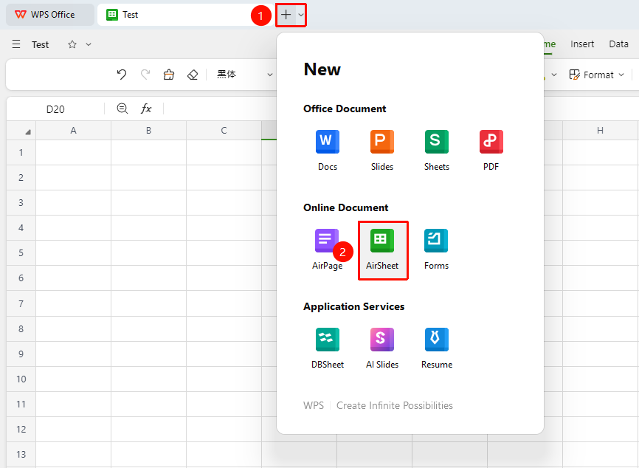Create a new PDF file
Viewport: 639px width, 468px height.
(491, 150)
